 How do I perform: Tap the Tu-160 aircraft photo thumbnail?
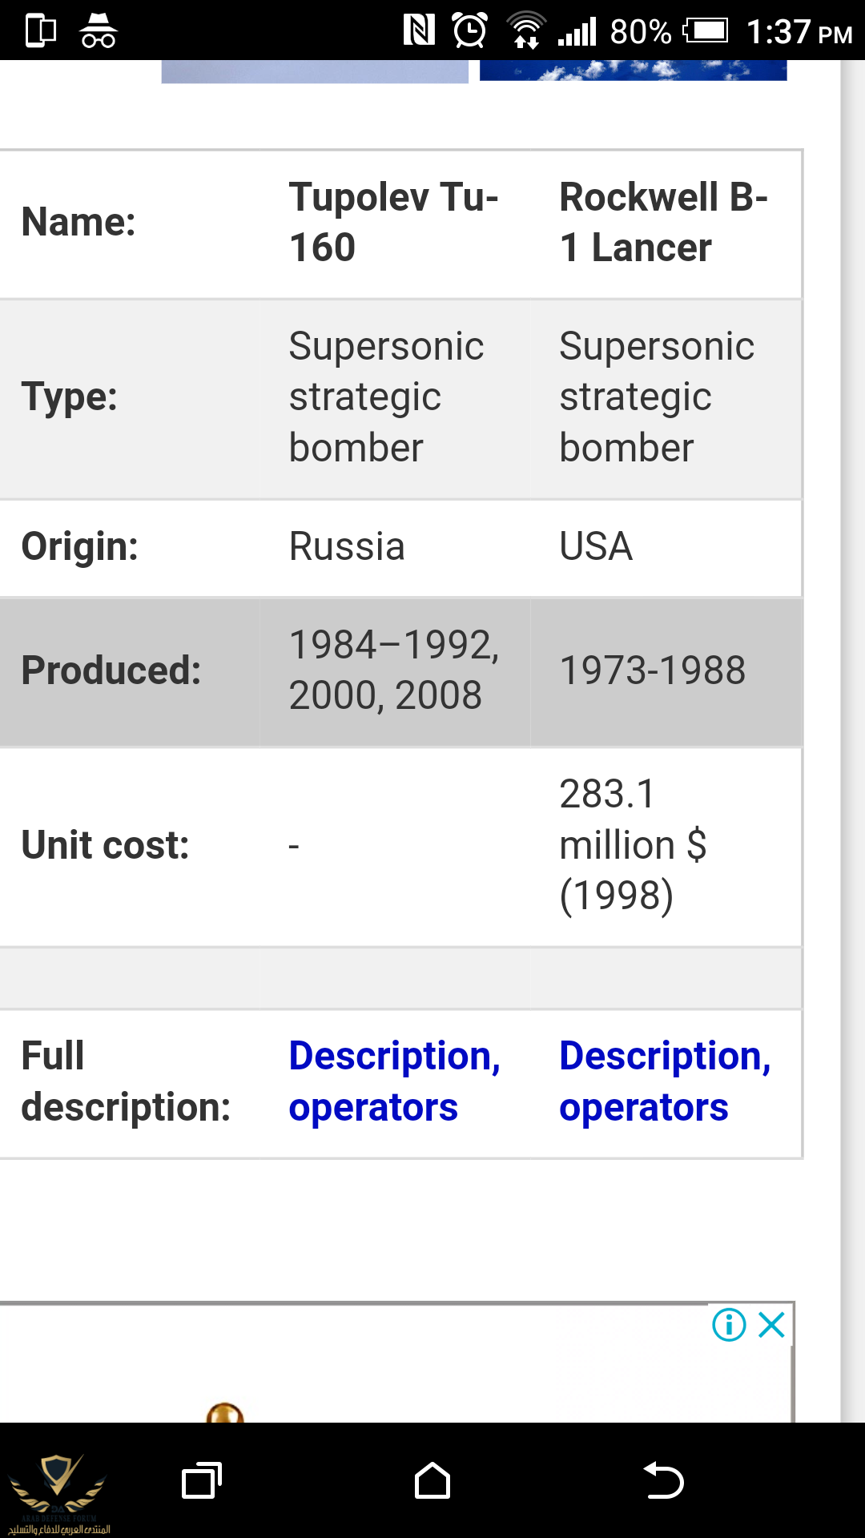click(315, 72)
